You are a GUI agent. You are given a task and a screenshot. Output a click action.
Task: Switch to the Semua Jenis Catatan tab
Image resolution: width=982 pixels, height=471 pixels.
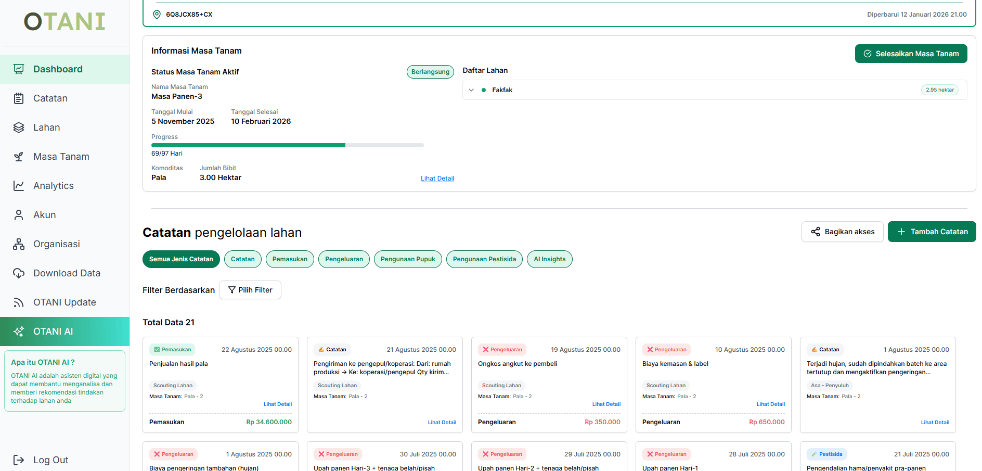(181, 259)
